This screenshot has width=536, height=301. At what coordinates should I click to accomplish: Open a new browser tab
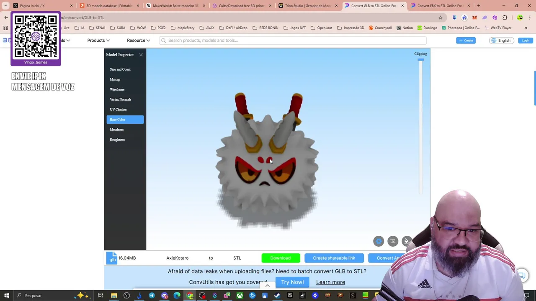(x=479, y=6)
